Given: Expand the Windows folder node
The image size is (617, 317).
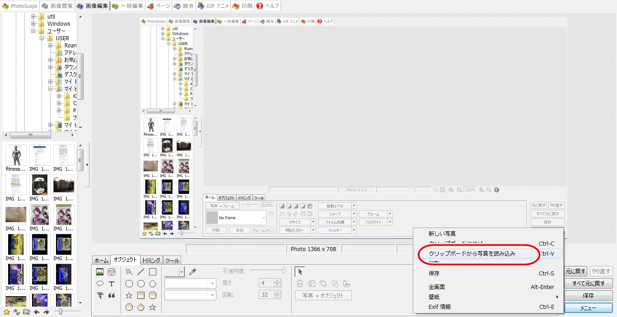Looking at the screenshot, I should pos(33,24).
